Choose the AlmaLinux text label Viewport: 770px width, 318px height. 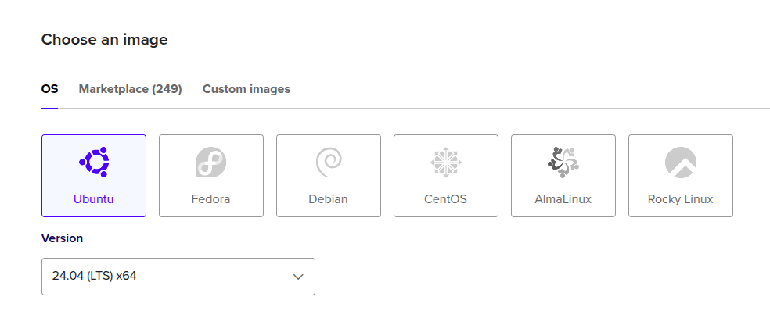coord(563,199)
